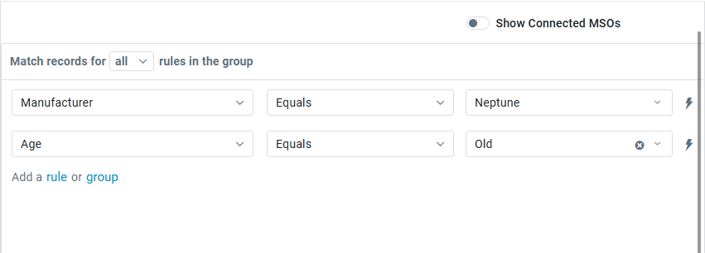Click lightning bolt icon on Manufacturer rule

(689, 103)
